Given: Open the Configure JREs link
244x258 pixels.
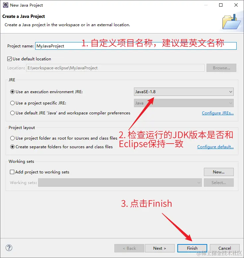Looking at the screenshot, I should click(x=218, y=113).
